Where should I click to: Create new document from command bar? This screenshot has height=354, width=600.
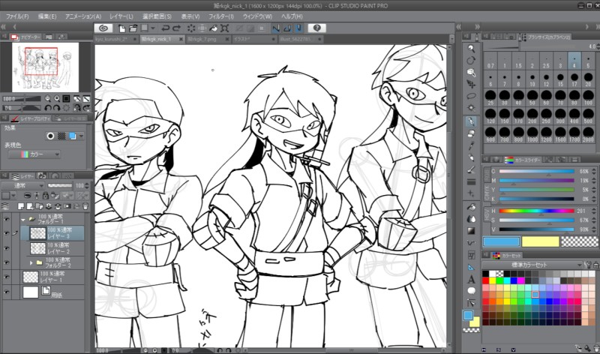[121, 28]
